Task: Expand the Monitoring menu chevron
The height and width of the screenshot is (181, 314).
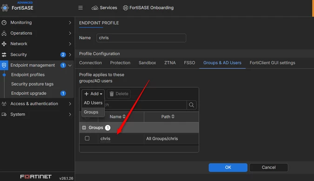Action: (x=70, y=23)
